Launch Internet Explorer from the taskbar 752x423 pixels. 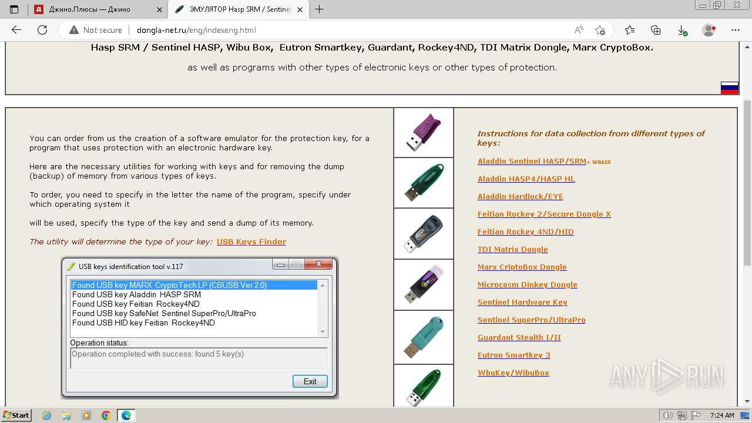click(47, 415)
